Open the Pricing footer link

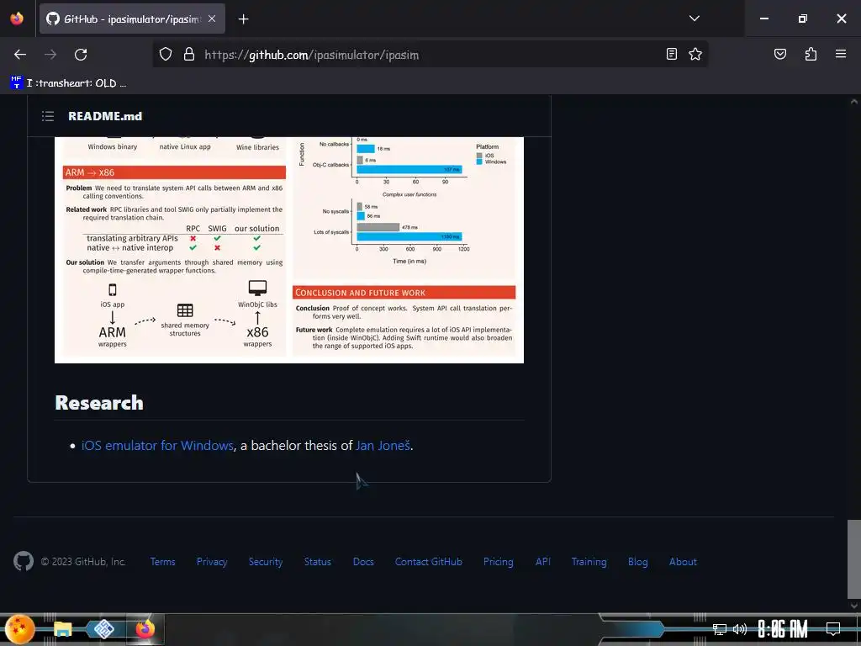[499, 562]
